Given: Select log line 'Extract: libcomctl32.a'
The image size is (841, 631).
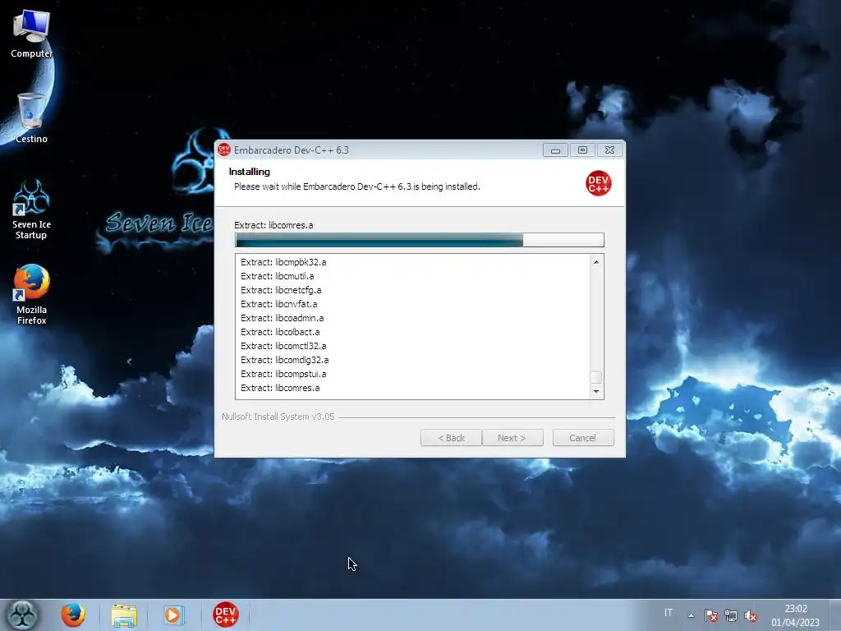Looking at the screenshot, I should pyautogui.click(x=283, y=346).
